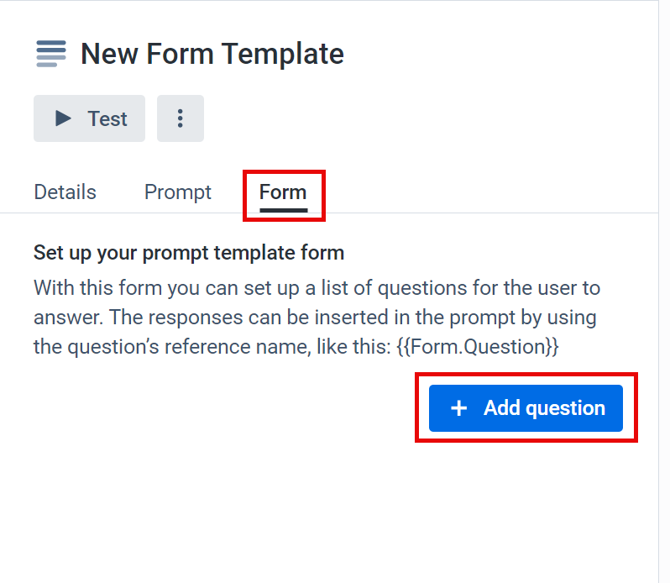Screen dimensions: 670x583
Task: Switch to the Prompt tab
Action: [x=178, y=192]
